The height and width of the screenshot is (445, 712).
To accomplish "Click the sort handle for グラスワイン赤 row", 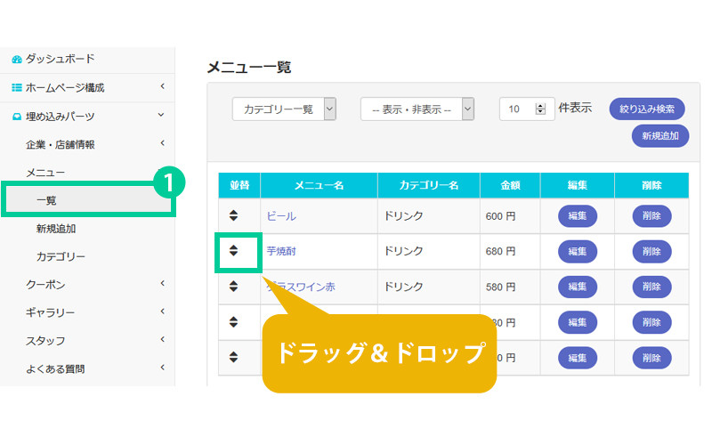I will tap(233, 287).
